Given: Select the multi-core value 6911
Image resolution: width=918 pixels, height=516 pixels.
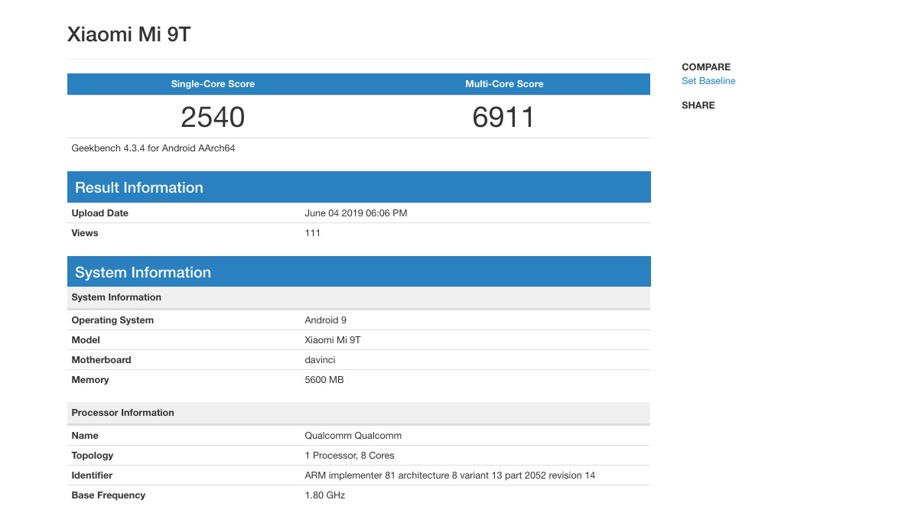Looking at the screenshot, I should pyautogui.click(x=503, y=117).
